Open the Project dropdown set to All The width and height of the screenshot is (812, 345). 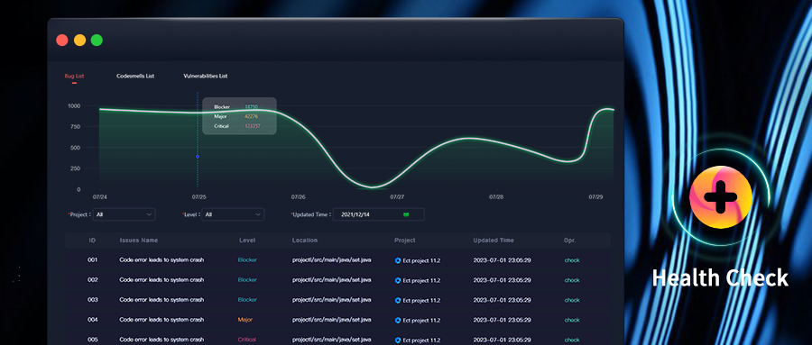click(x=124, y=214)
